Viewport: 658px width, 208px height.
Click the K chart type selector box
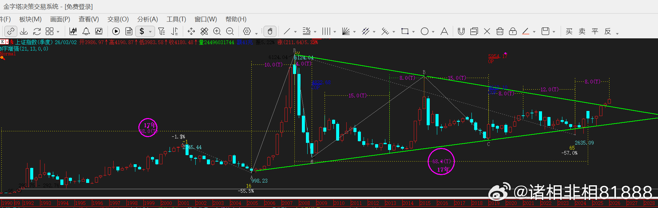pyautogui.click(x=4, y=42)
